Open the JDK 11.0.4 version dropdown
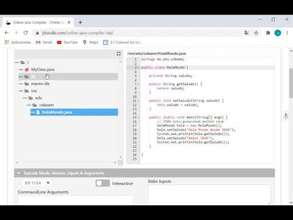293x220 pixels. click(37, 183)
